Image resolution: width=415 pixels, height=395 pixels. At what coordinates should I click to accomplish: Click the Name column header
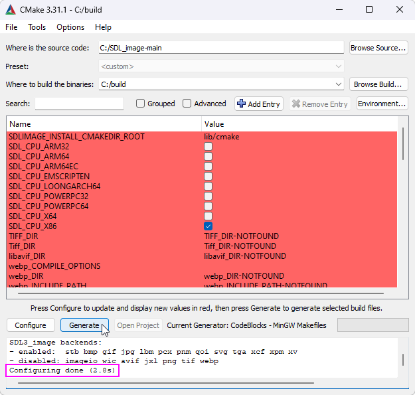pos(104,124)
